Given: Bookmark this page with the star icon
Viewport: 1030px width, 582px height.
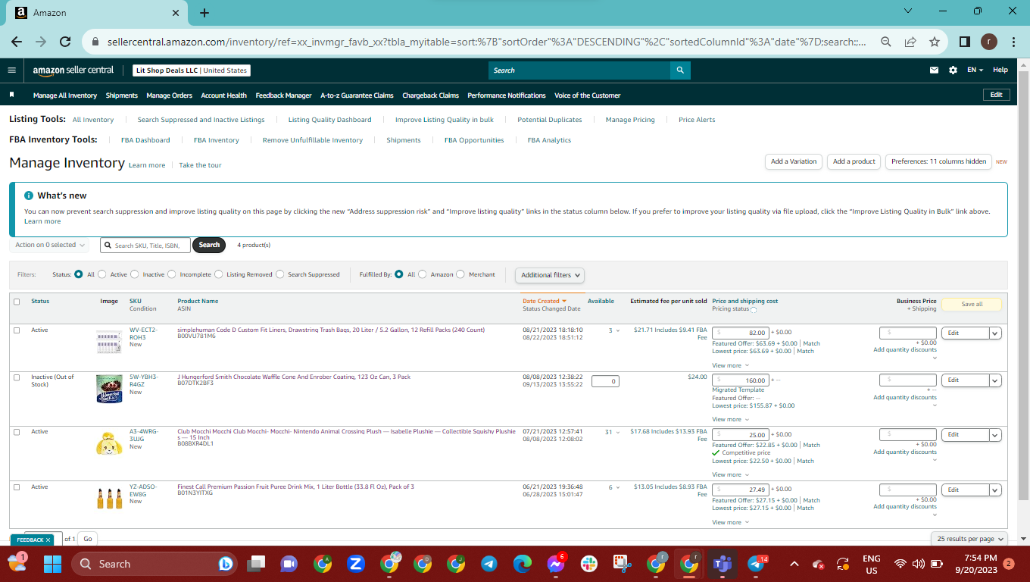Looking at the screenshot, I should click(x=934, y=42).
